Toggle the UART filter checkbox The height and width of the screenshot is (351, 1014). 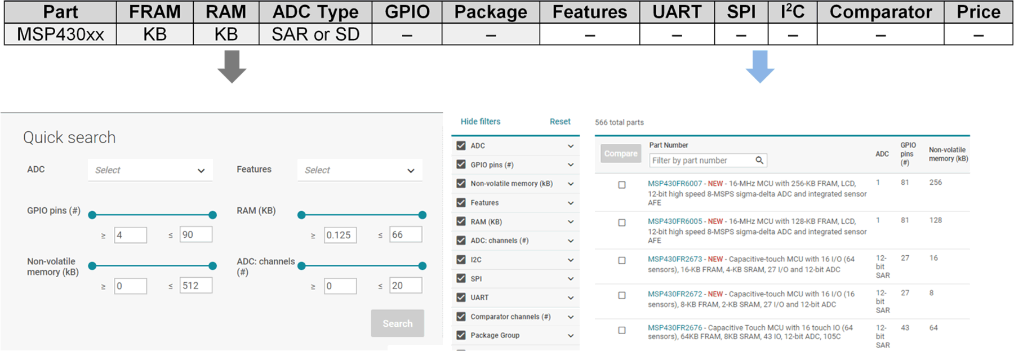(x=461, y=297)
